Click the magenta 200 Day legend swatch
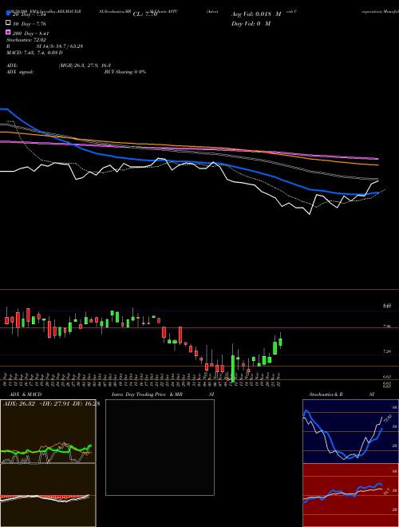This screenshot has width=399, height=527. pos(9,32)
